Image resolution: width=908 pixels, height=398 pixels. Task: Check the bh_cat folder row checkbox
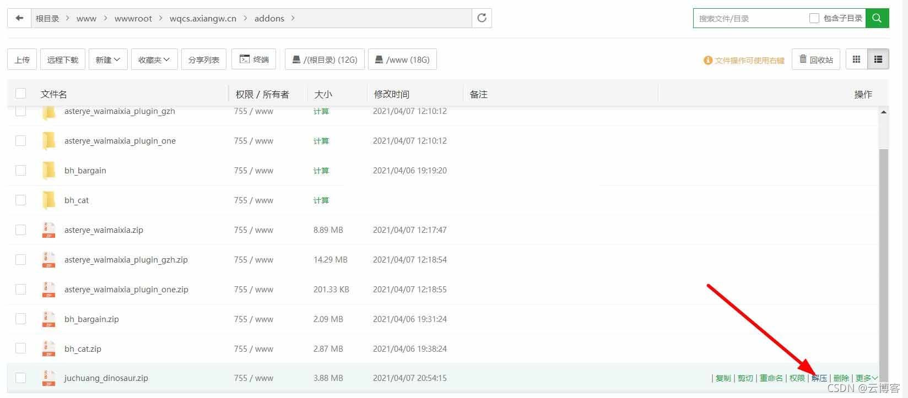point(21,200)
